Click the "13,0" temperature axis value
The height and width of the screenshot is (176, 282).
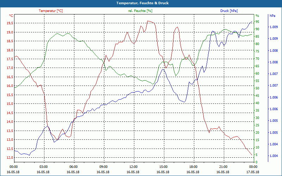[x=10, y=140]
